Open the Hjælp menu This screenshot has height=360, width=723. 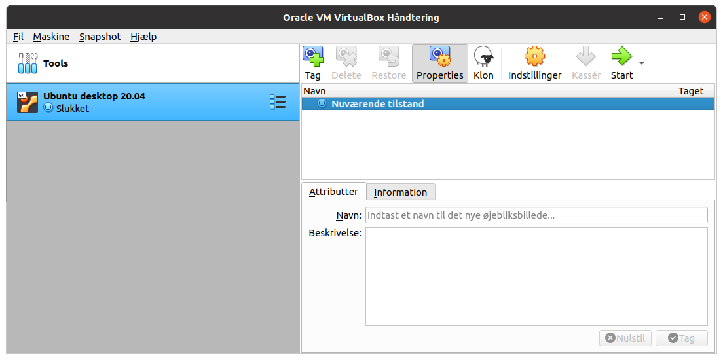pos(143,37)
